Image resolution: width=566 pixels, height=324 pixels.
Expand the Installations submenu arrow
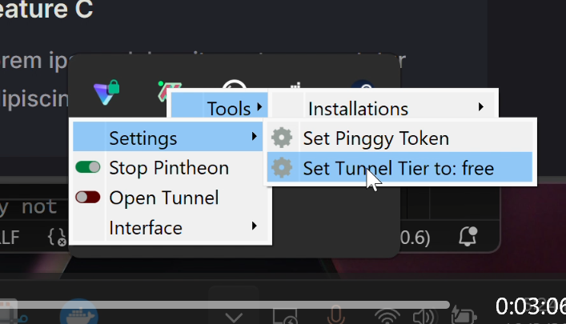[x=481, y=108]
